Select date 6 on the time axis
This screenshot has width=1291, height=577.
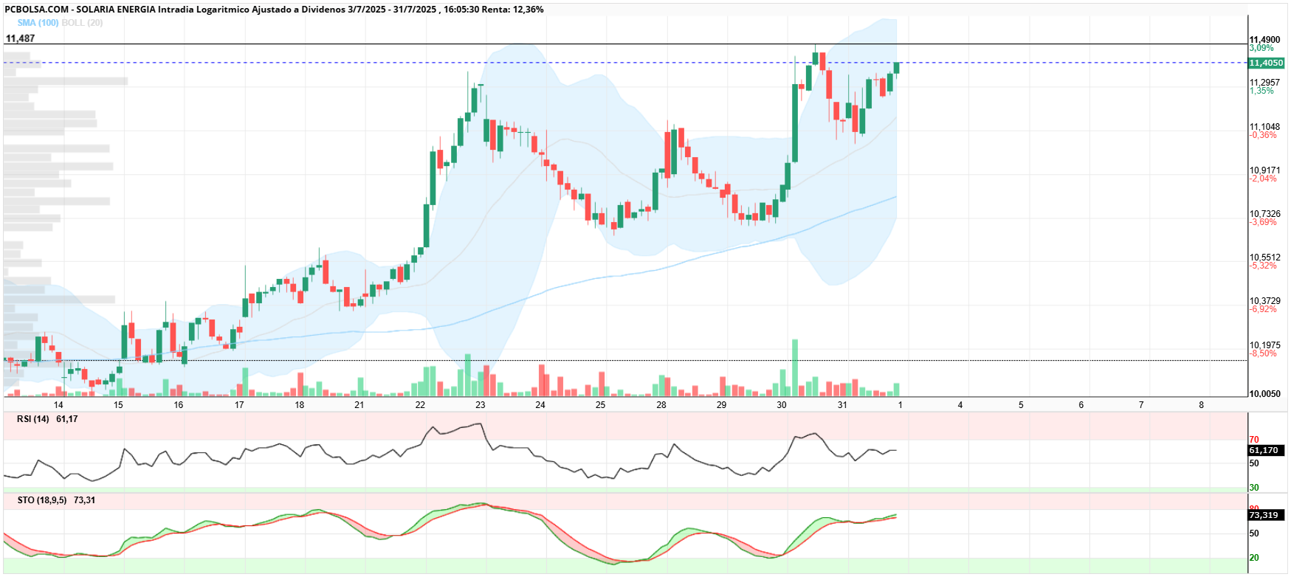click(x=1081, y=404)
